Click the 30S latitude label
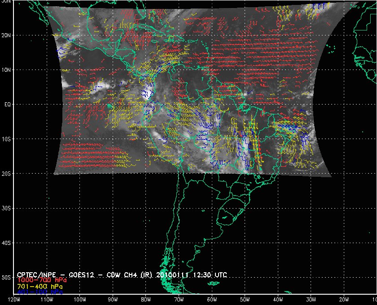 click(6, 209)
